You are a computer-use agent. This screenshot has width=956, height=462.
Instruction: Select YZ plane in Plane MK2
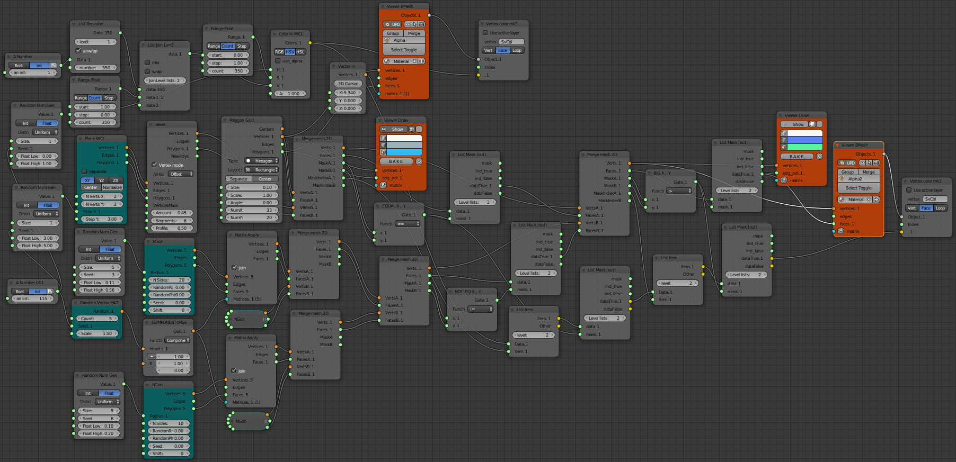[102, 180]
